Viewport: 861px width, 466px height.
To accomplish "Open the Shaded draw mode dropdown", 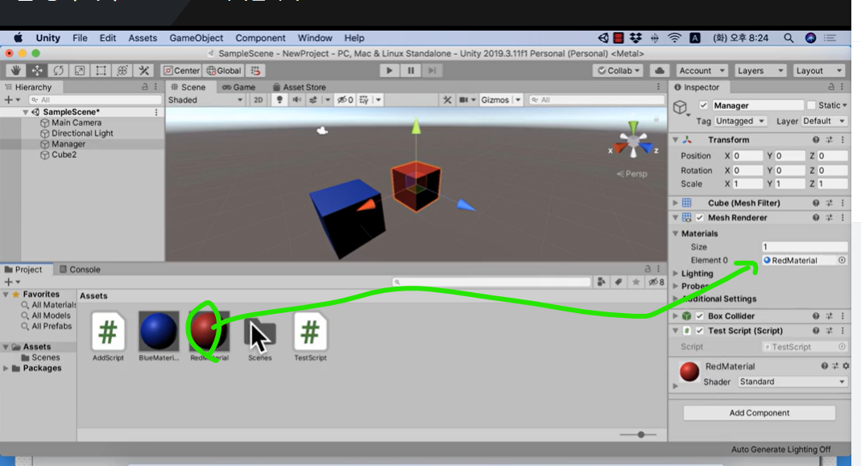I will point(205,100).
